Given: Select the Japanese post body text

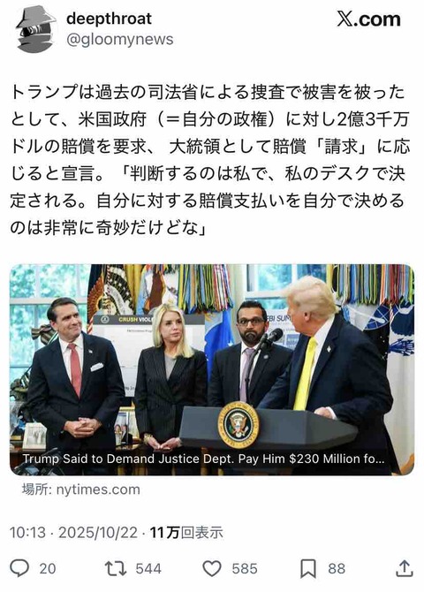Looking at the screenshot, I should pos(210,160).
